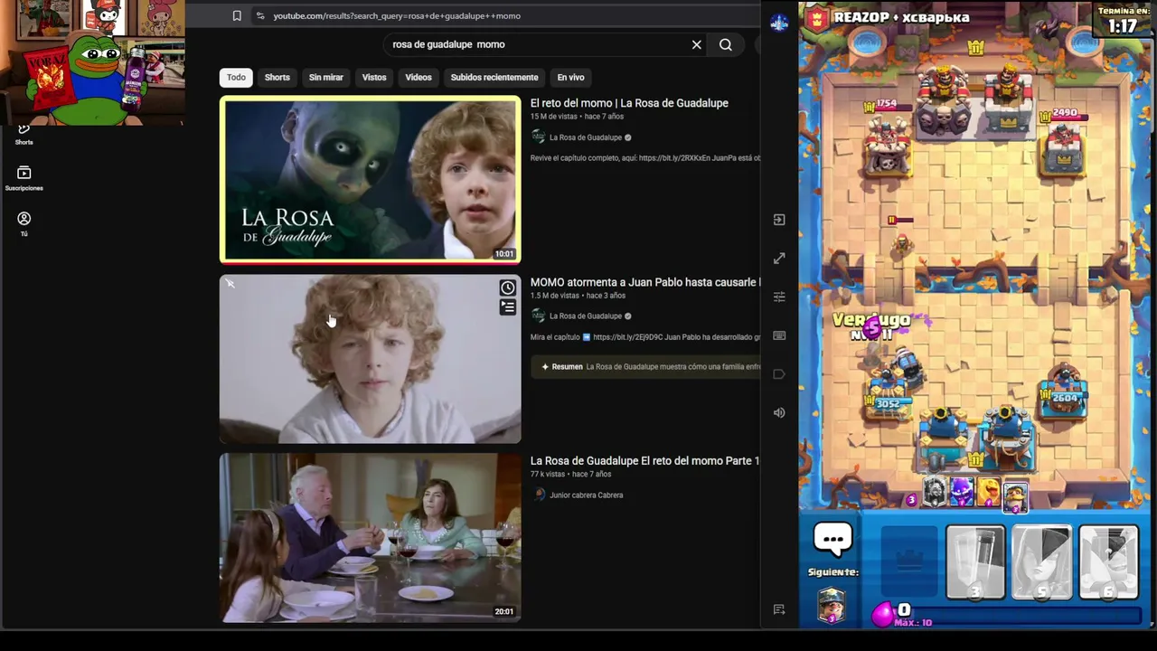Open Shorts in the YouTube sidebar
Viewport: 1157px width, 651px height.
[x=24, y=134]
